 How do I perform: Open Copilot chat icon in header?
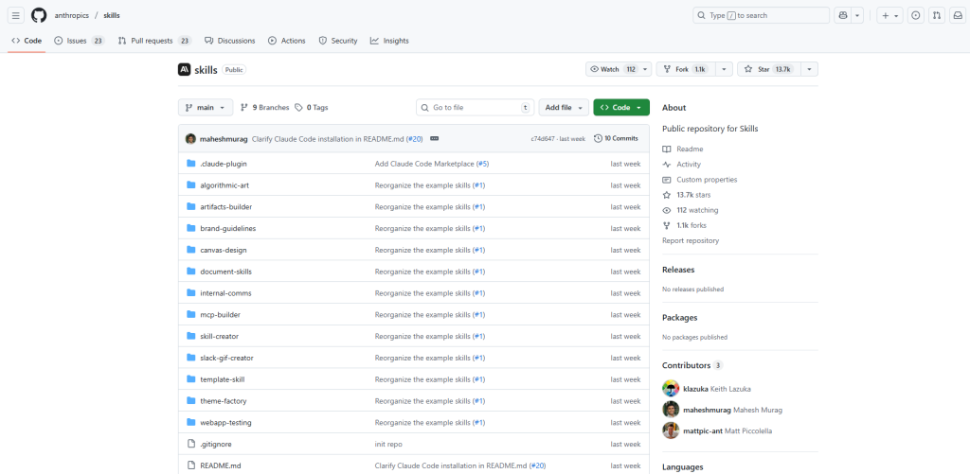(x=842, y=15)
